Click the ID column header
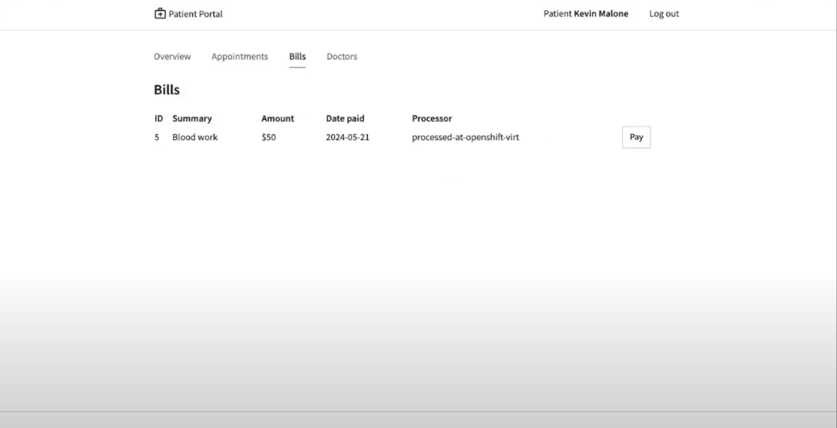The width and height of the screenshot is (837, 428). 159,118
